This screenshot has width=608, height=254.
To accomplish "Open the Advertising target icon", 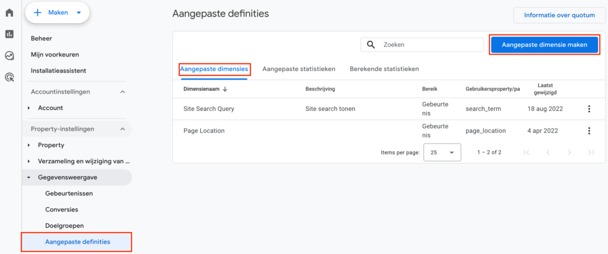I will click(x=9, y=78).
